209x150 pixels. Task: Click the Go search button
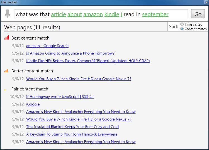198,14
